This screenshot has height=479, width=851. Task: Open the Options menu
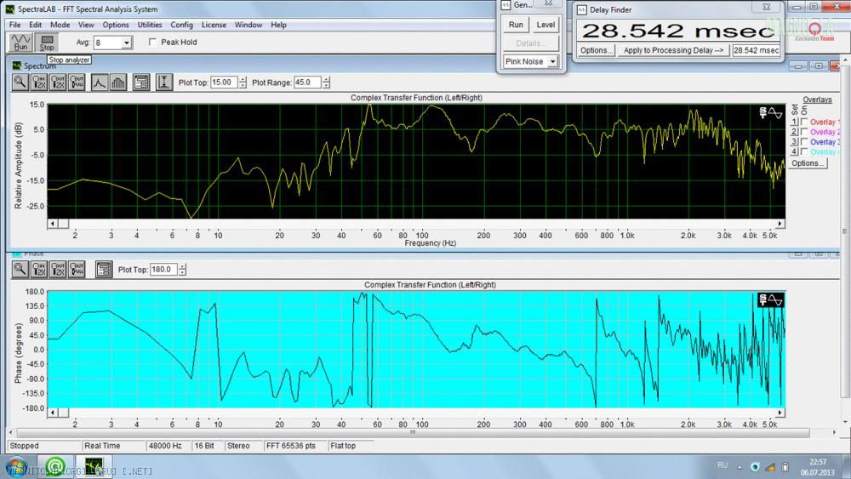click(116, 25)
